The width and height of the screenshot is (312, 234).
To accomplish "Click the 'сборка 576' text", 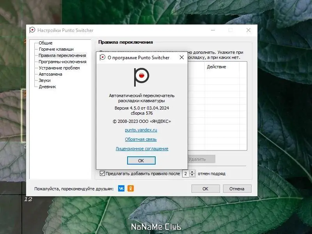I will pos(142,113).
